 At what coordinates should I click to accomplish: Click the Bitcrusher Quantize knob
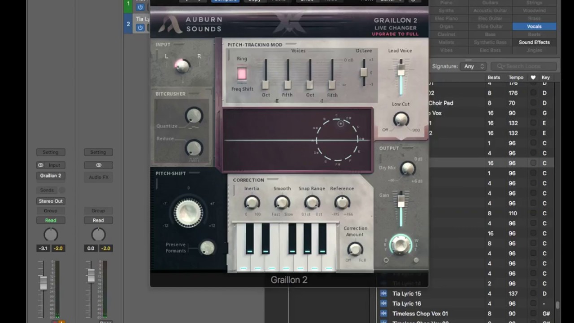coord(193,116)
